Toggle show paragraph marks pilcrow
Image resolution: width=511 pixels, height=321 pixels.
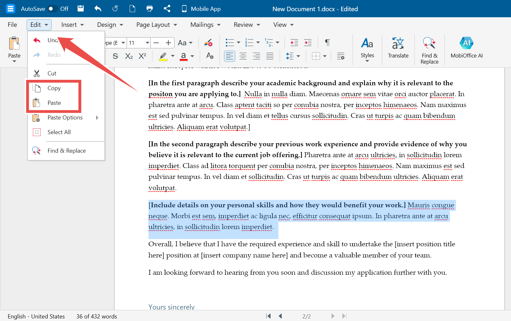point(327,42)
